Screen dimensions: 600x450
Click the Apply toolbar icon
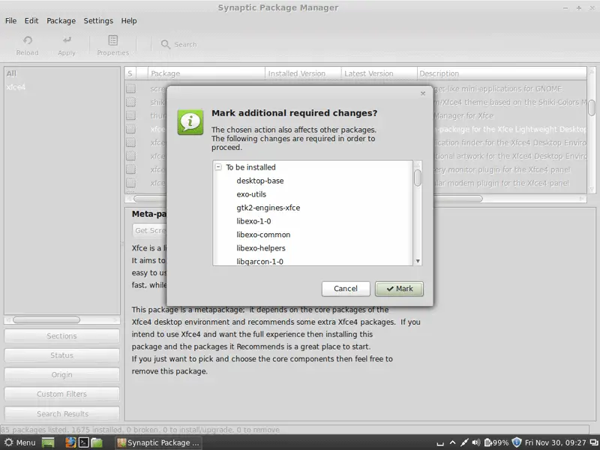coord(67,40)
